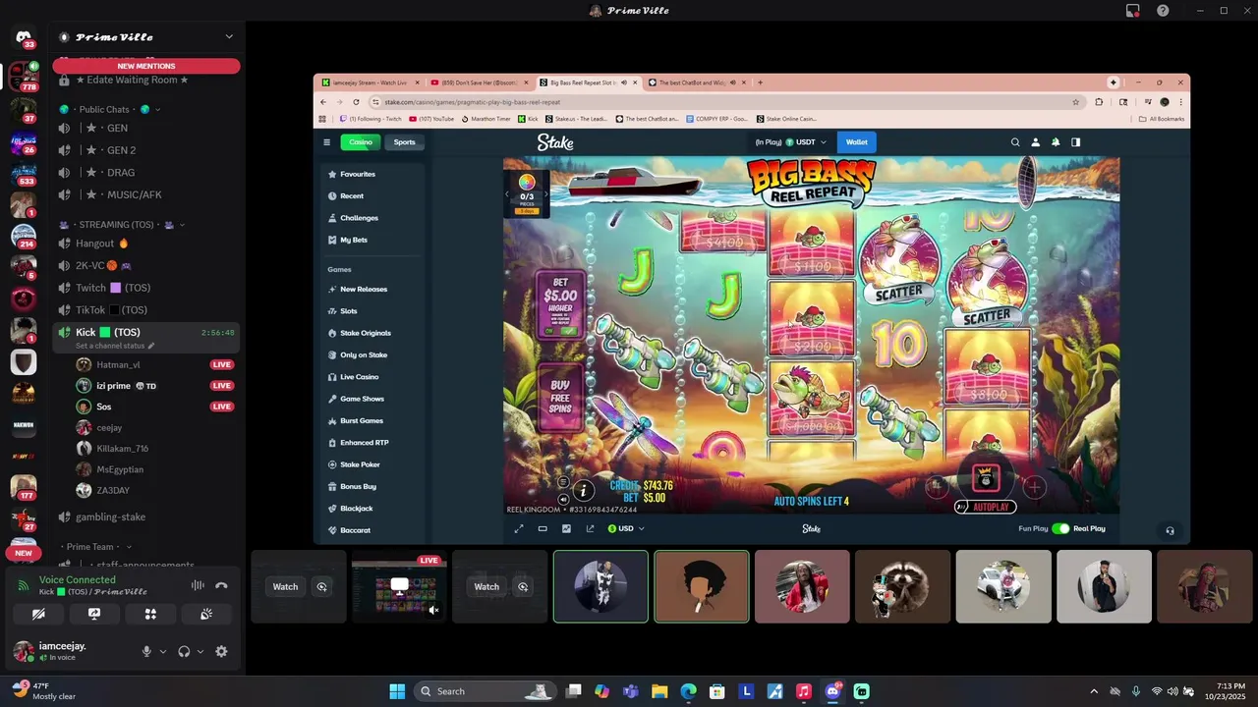Viewport: 1258px width, 707px height.
Task: Click the share your screen button
Action: coord(94,614)
